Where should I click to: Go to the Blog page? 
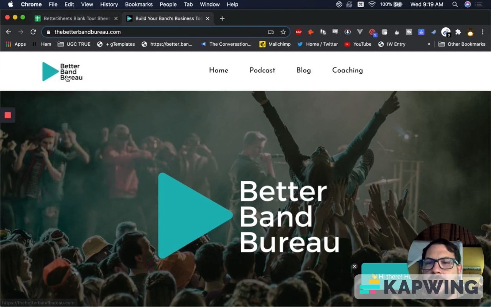tap(303, 70)
